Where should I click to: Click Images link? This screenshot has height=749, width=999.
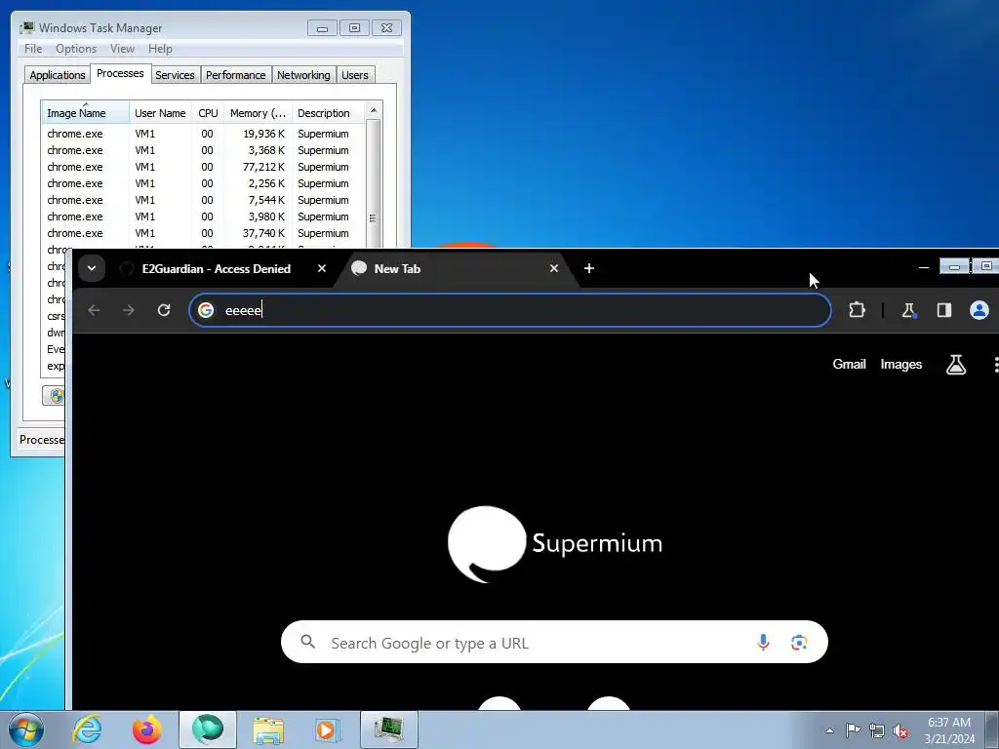[900, 365]
